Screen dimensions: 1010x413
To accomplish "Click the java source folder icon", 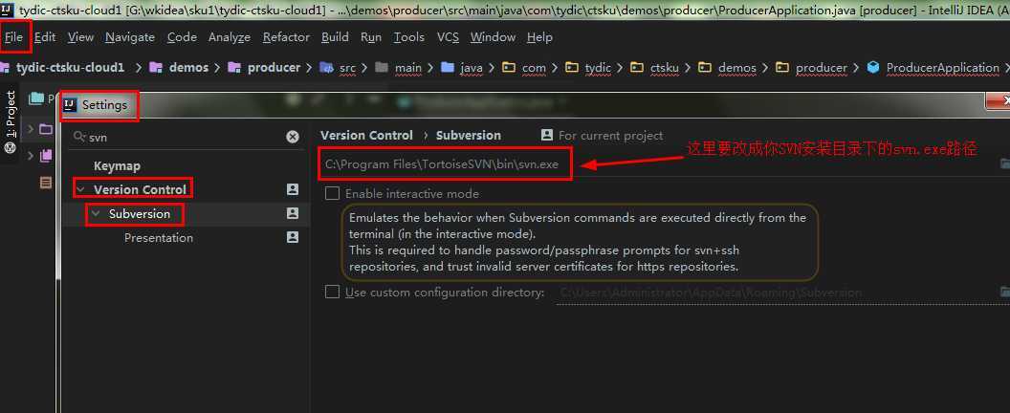I will coord(448,68).
